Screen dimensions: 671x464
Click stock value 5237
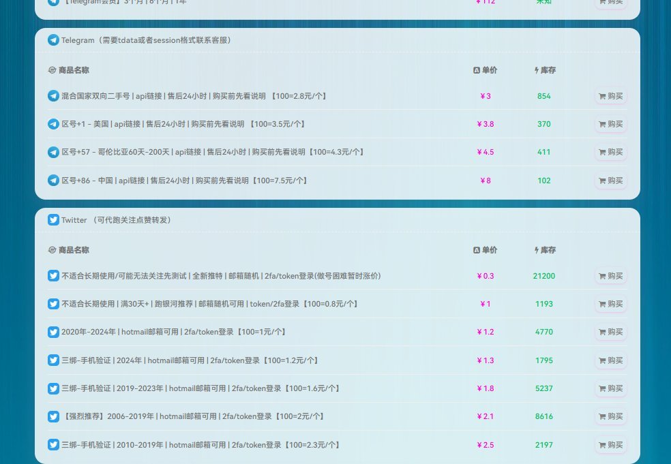544,388
